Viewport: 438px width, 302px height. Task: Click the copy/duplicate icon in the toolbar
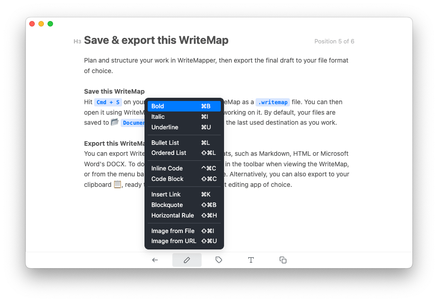283,260
